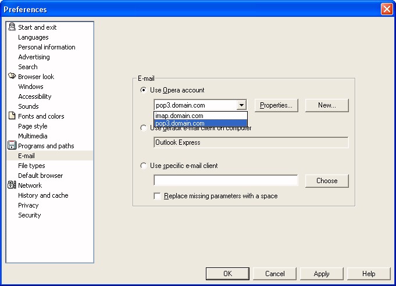Click the Fonts and colors page icon
Viewport: 396px width, 286px height.
pos(12,116)
